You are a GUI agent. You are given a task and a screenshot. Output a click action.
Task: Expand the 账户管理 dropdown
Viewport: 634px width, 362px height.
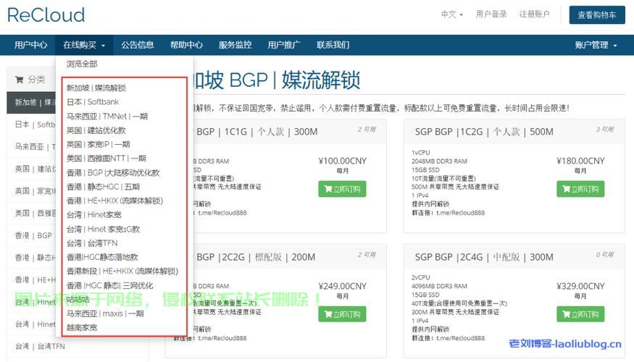click(596, 45)
